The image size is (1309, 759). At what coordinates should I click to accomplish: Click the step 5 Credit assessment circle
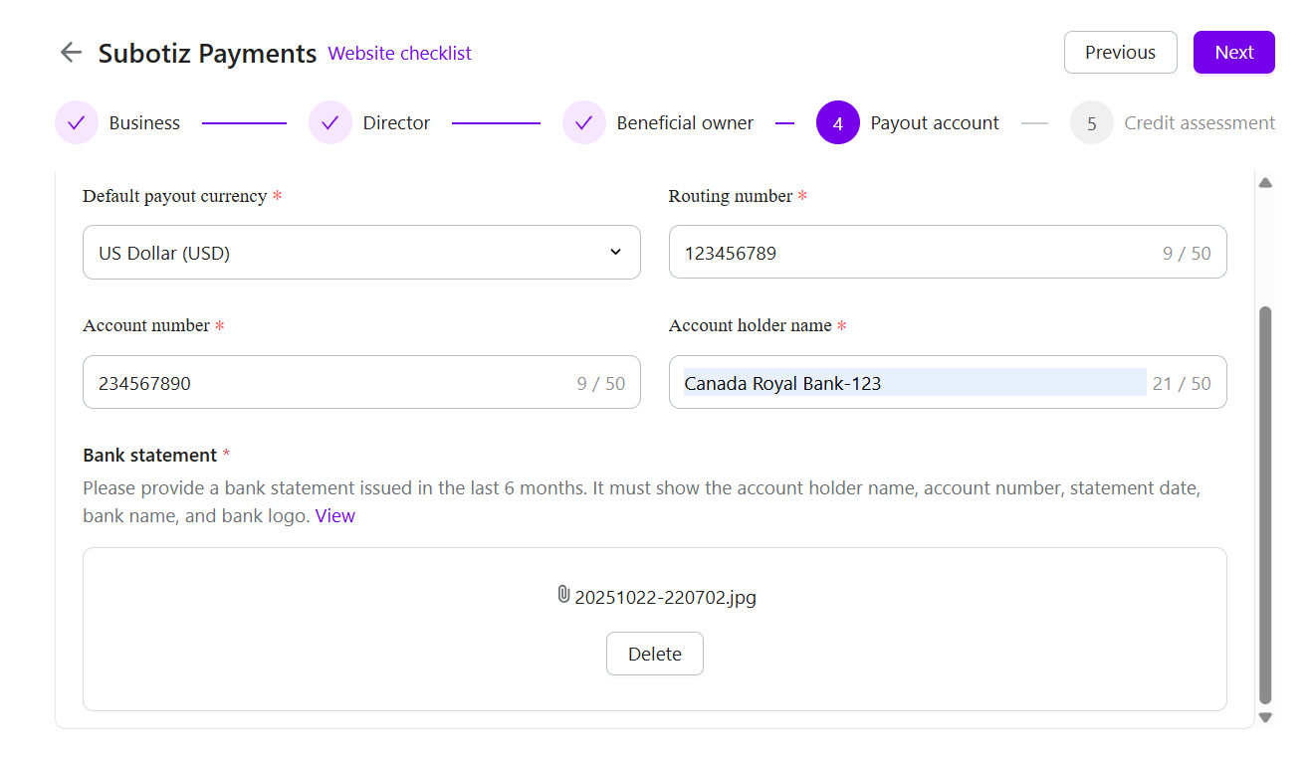(1092, 123)
